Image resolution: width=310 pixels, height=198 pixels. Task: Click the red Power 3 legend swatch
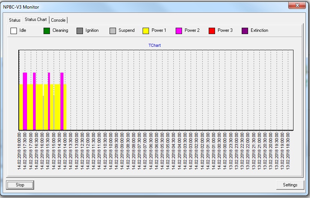coord(212,31)
